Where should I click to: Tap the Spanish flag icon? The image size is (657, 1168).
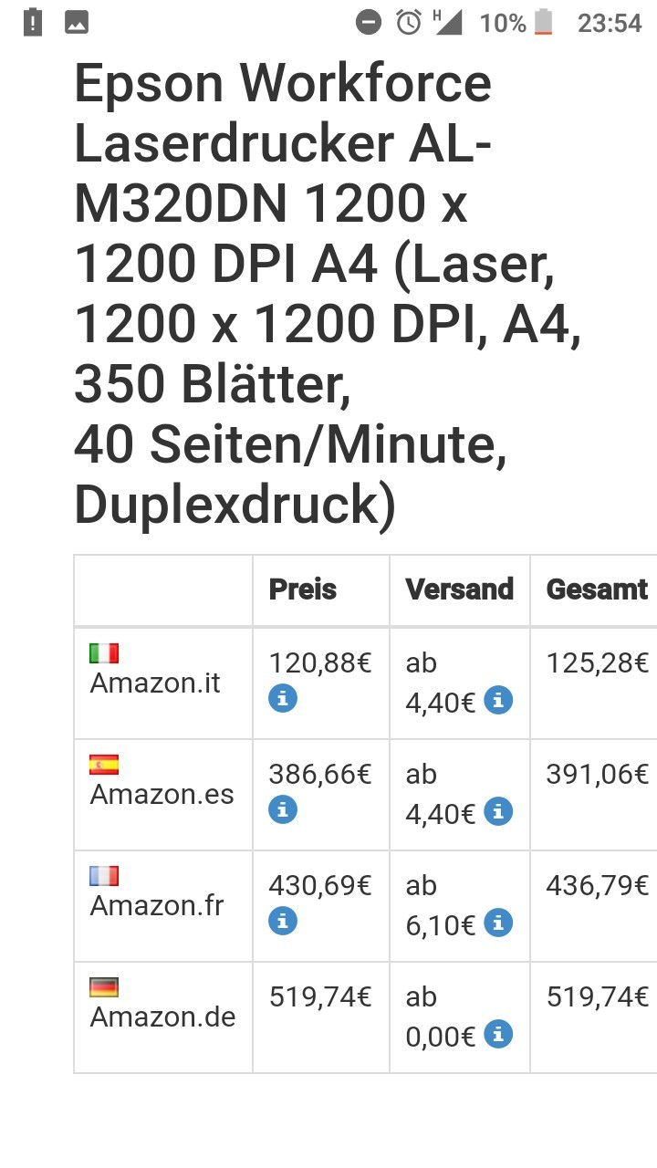click(x=104, y=765)
